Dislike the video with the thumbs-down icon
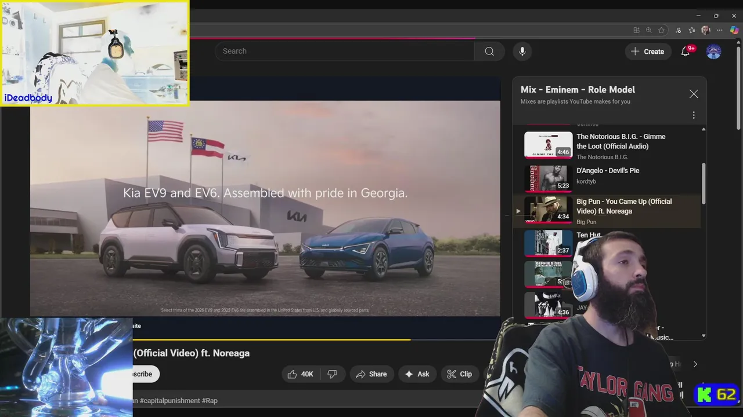This screenshot has height=417, width=743. pos(332,374)
